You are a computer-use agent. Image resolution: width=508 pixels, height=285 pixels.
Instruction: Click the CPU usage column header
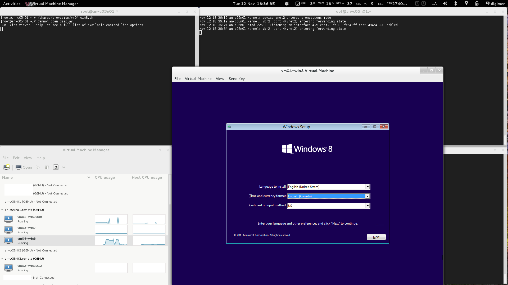(105, 177)
